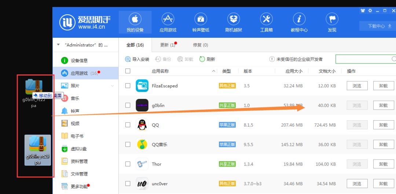The height and width of the screenshot is (194, 396).
Task: Sort by 版本 column header
Action: tap(248, 71)
